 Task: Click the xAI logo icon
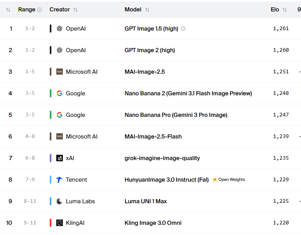click(60, 158)
